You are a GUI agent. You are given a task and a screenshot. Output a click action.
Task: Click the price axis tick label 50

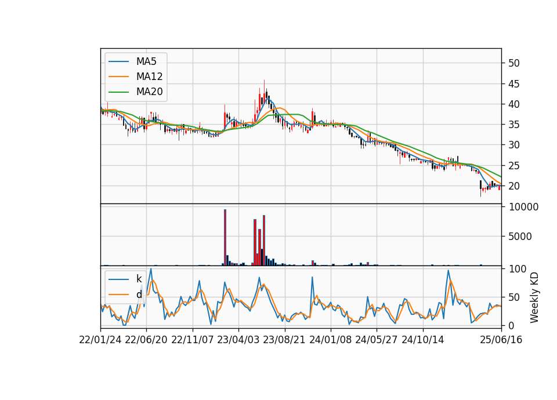(514, 63)
